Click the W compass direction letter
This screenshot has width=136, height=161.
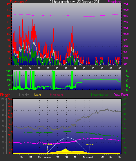128,76
